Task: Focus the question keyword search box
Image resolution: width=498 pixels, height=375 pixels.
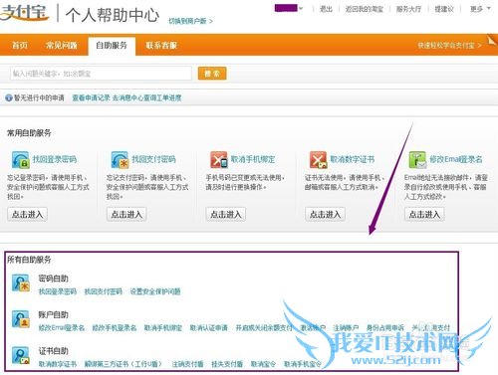Action: 101,74
